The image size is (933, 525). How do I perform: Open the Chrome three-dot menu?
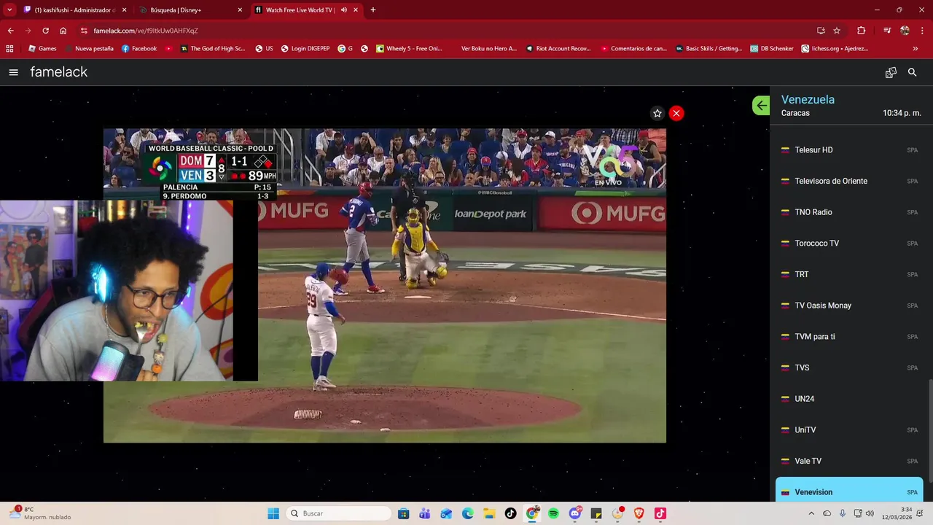pyautogui.click(x=922, y=31)
